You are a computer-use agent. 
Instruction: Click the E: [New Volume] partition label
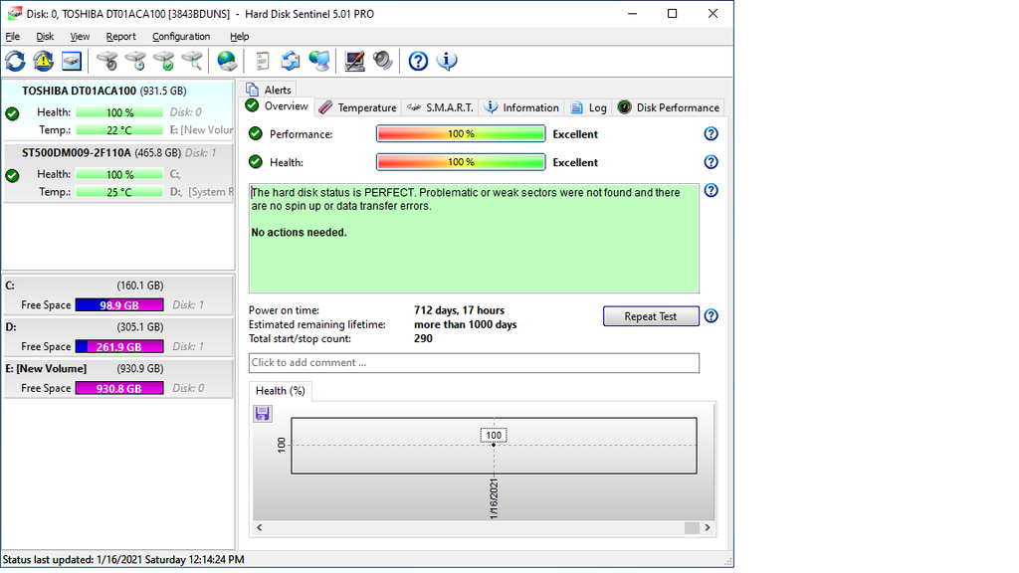(x=46, y=368)
